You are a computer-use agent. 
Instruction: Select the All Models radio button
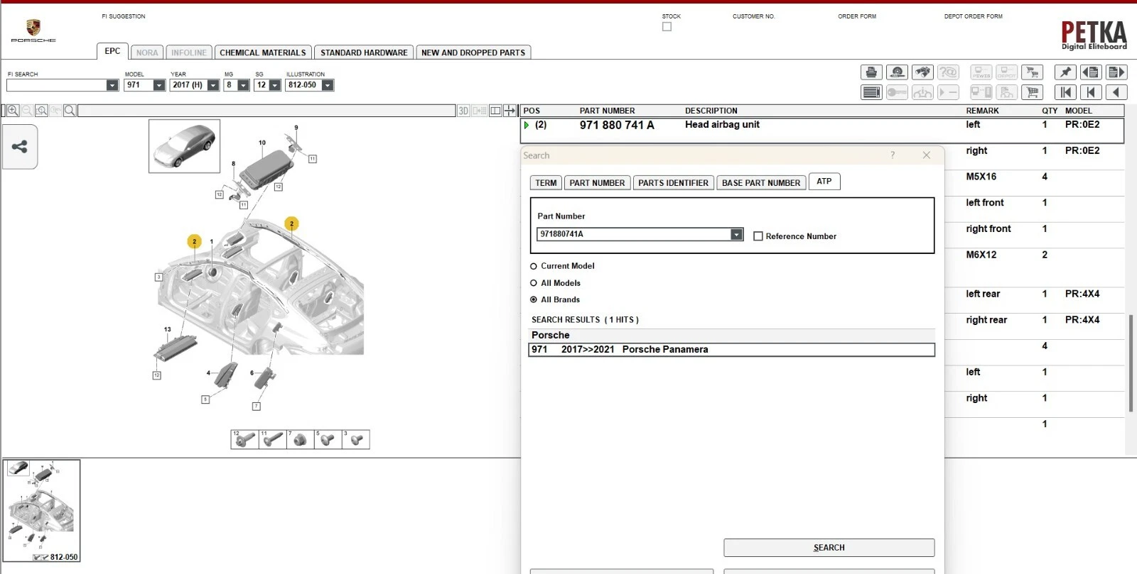click(x=534, y=283)
